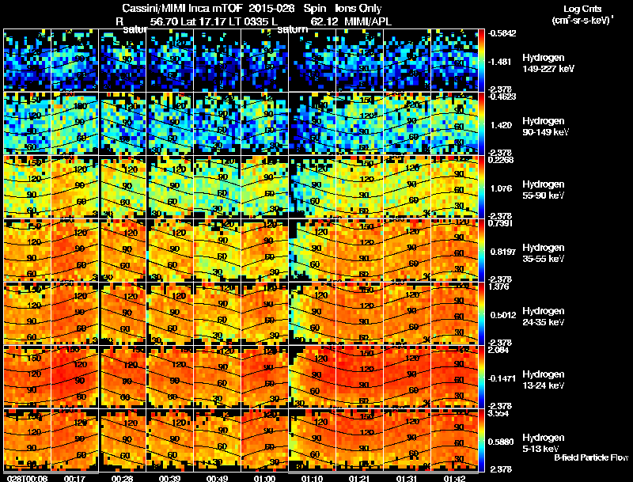This screenshot has height=482, width=633.
Task: Open the 35-55 keV panel at 00:39
Action: point(170,250)
